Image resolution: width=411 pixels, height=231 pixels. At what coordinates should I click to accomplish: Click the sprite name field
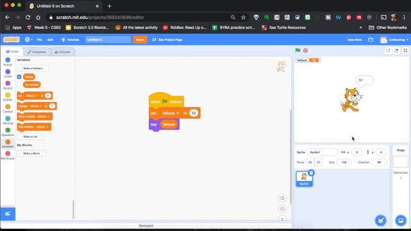[322, 152]
